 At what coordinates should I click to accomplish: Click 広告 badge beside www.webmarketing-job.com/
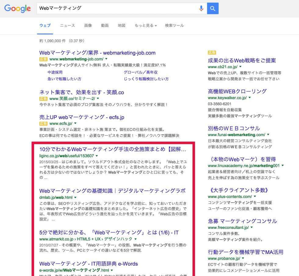(x=43, y=59)
